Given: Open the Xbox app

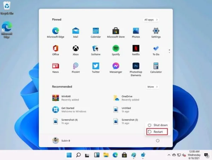Looking at the screenshot, I should 76,50.
